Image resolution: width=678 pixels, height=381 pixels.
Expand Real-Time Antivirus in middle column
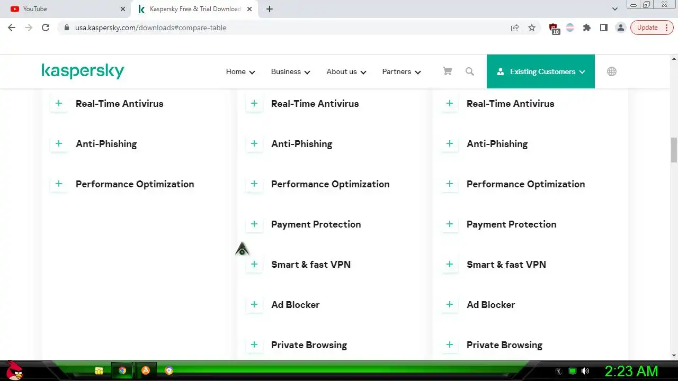254,103
